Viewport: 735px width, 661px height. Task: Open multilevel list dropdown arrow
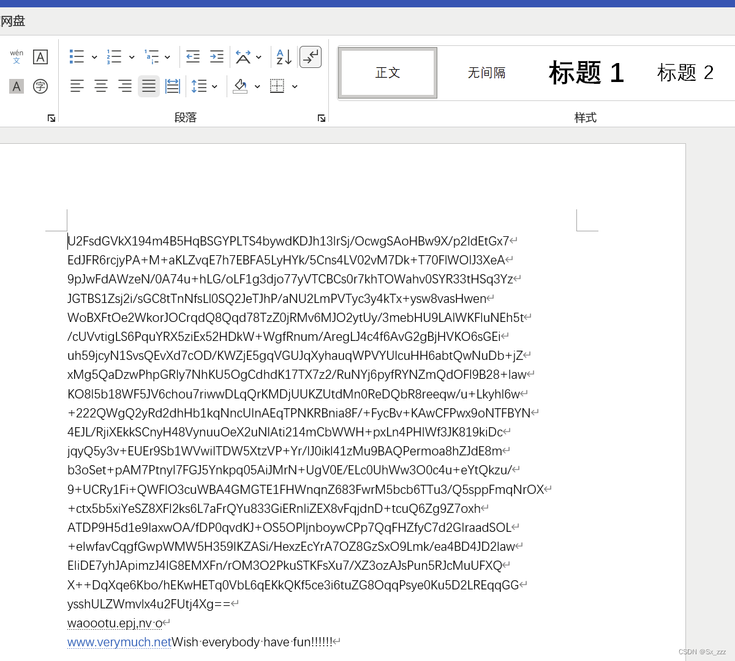167,57
